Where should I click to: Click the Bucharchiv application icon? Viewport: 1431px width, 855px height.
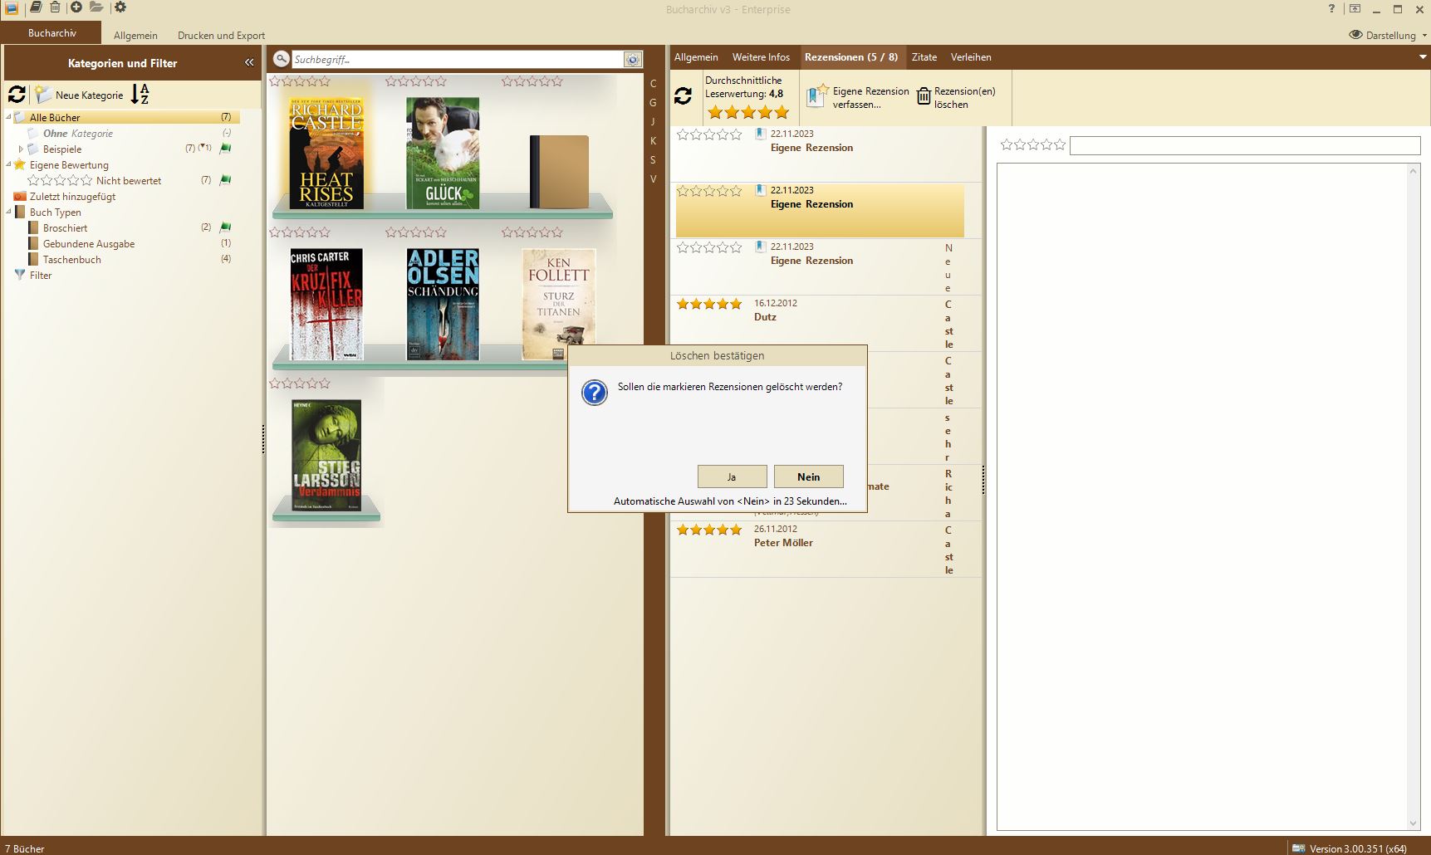(12, 8)
